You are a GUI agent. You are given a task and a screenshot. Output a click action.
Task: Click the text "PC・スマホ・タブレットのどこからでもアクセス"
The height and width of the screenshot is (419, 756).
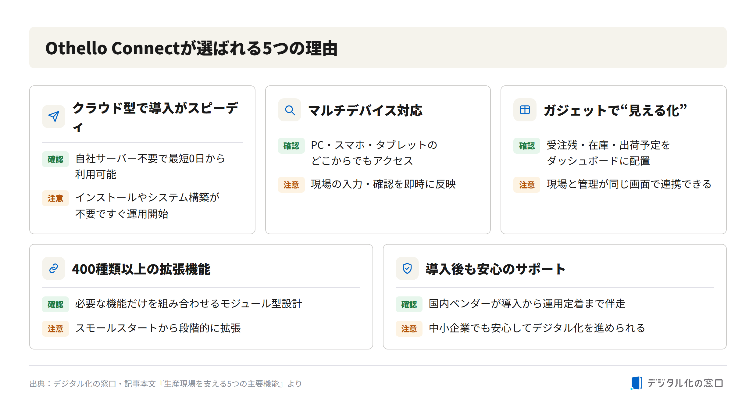pos(374,153)
